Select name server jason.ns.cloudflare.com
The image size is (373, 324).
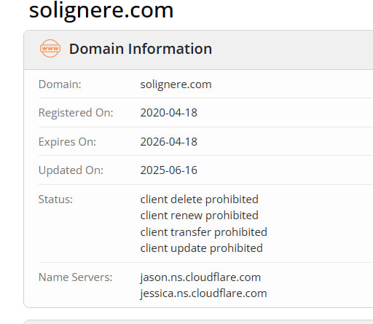pos(200,277)
